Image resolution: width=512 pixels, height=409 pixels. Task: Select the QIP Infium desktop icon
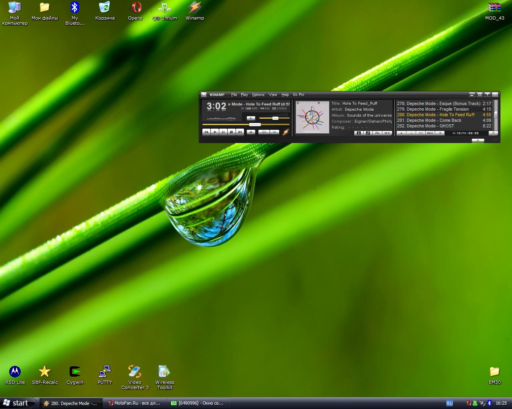point(165,11)
